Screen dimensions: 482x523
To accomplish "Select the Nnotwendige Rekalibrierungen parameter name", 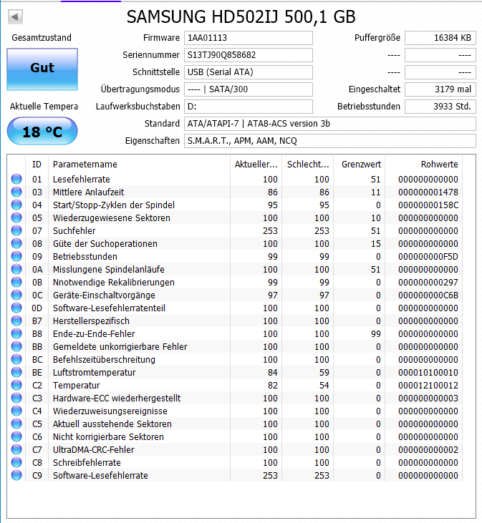I will pos(113,282).
